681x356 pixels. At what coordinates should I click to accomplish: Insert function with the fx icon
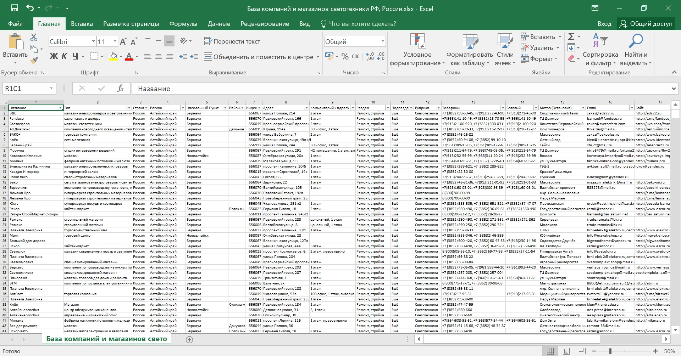click(x=120, y=89)
